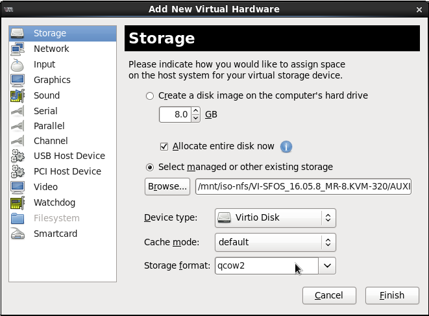Image resolution: width=429 pixels, height=316 pixels.
Task: Select Create a disk image radio button
Action: pos(151,96)
